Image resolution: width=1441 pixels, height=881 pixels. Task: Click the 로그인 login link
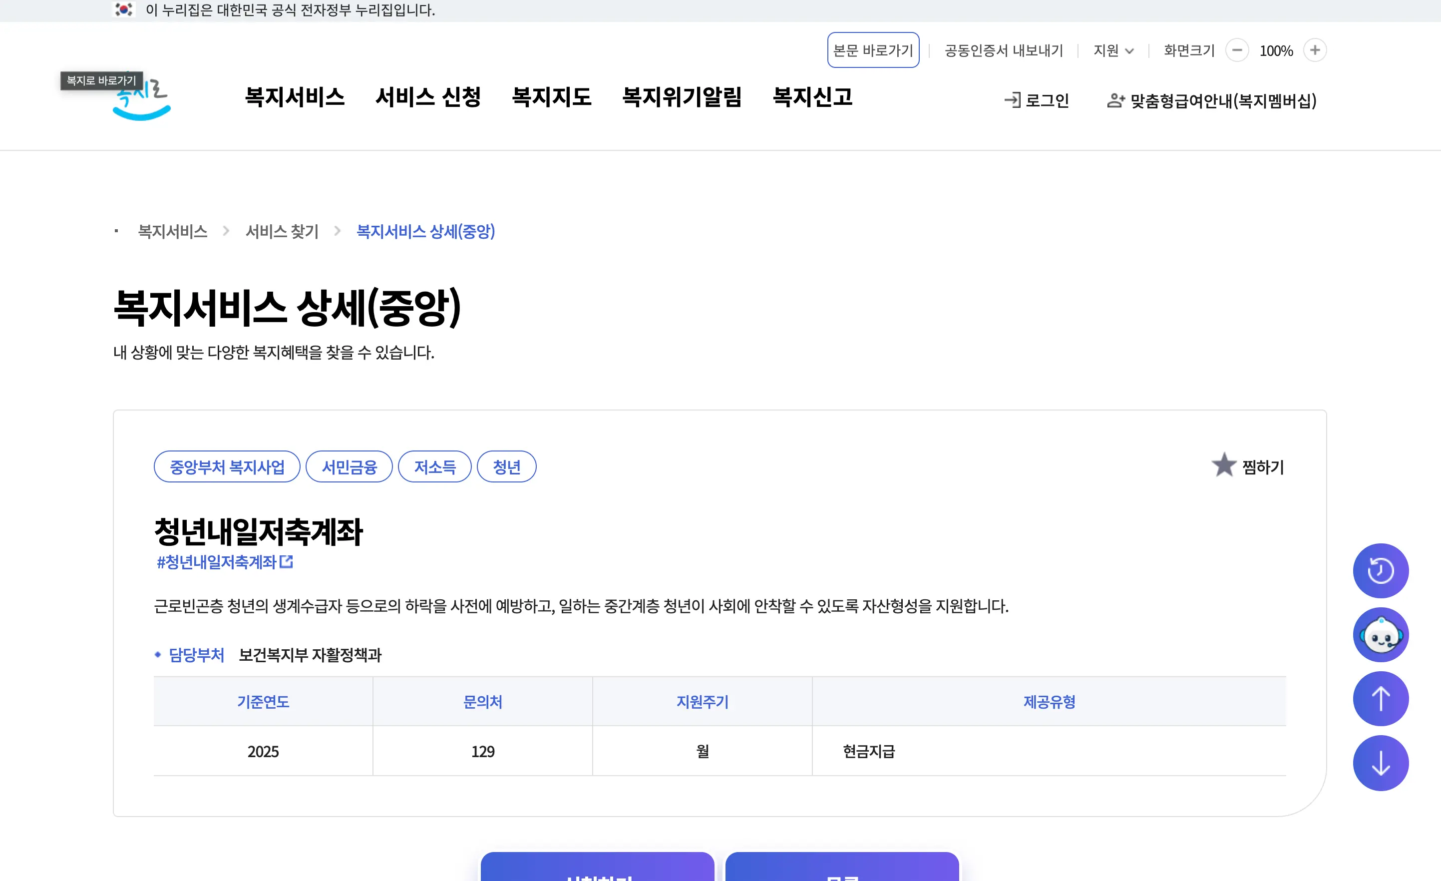(1036, 100)
